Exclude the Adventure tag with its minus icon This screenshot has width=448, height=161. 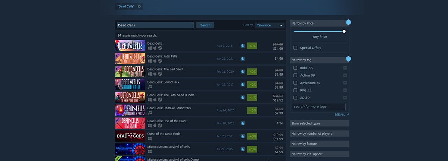point(345,83)
